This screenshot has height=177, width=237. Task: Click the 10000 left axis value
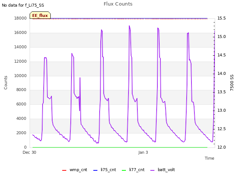tap(20, 76)
